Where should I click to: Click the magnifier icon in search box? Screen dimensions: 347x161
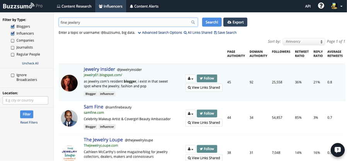point(193,22)
